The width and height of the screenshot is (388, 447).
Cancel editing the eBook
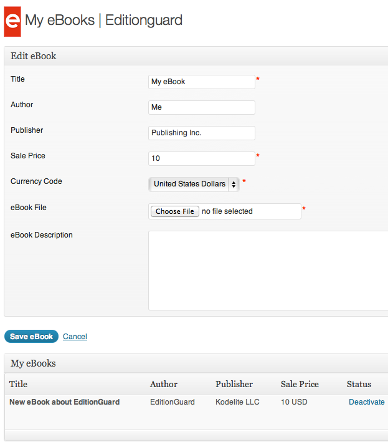[75, 337]
